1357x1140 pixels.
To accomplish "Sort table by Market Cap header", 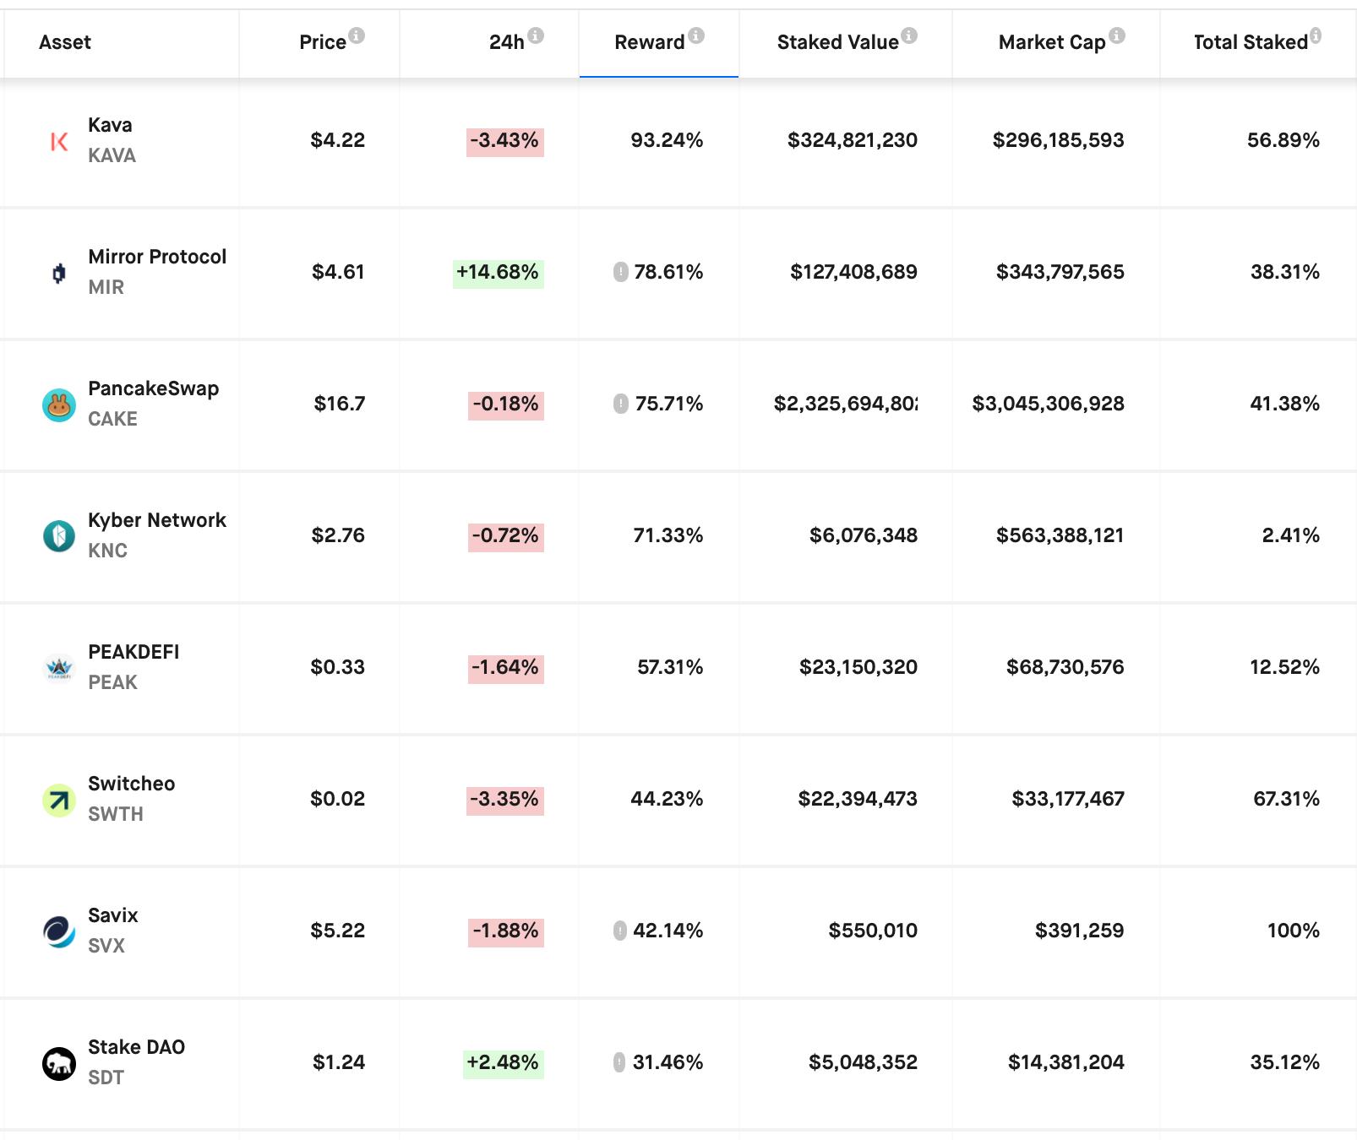I will (1052, 42).
